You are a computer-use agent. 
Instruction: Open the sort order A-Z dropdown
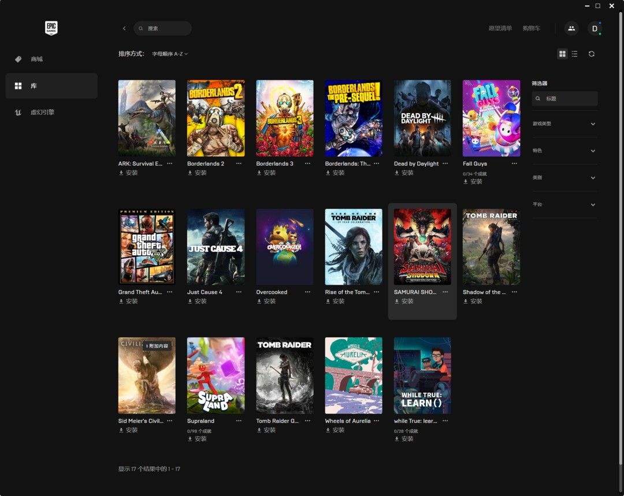click(x=170, y=54)
